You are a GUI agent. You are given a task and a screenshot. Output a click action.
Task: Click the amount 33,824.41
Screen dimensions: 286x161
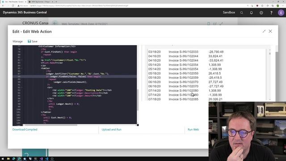click(x=215, y=56)
